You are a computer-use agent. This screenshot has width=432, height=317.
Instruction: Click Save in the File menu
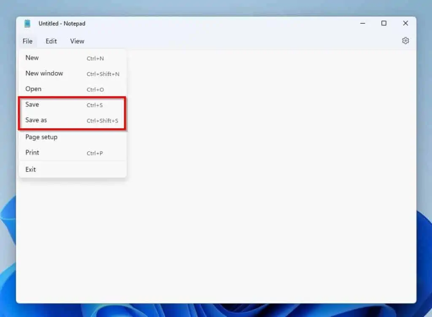tap(73, 105)
